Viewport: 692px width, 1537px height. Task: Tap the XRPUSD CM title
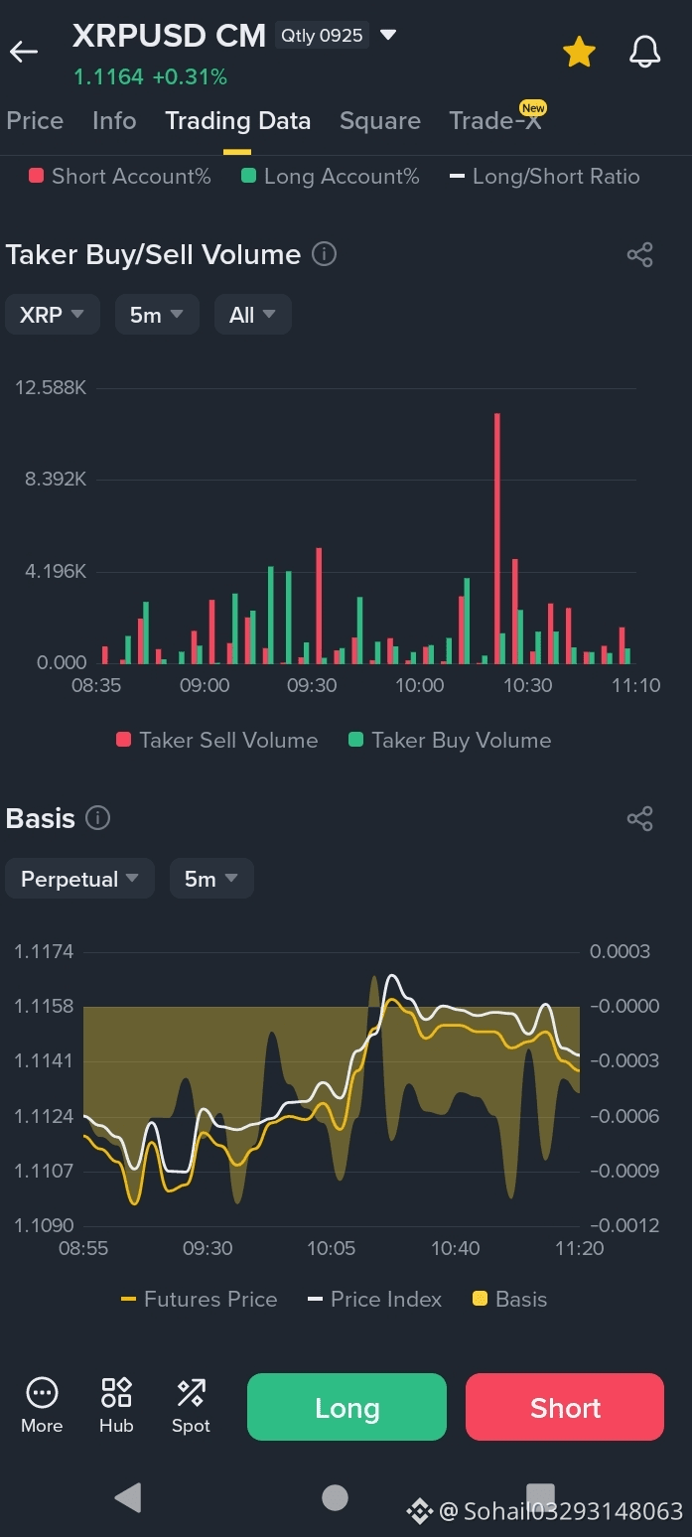(169, 36)
